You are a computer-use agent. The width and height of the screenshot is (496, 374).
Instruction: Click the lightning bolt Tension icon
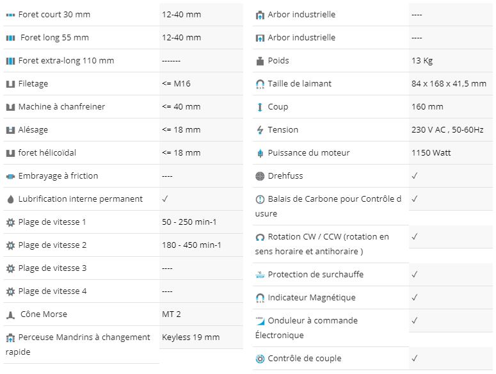pos(260,130)
